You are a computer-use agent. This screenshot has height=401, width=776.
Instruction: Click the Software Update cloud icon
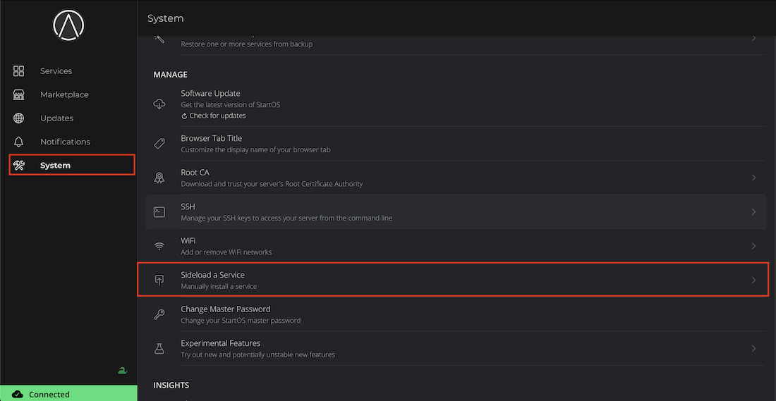tap(159, 104)
